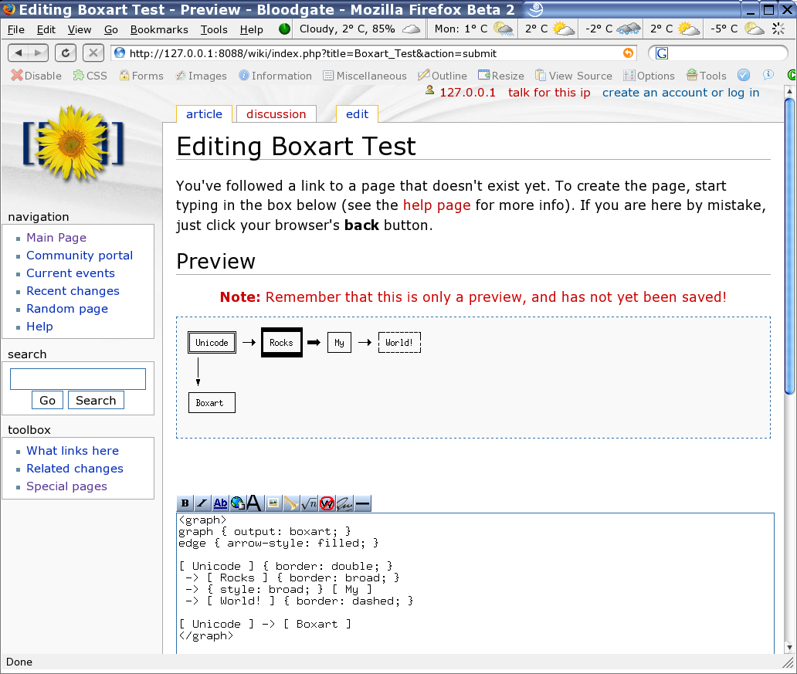Image resolution: width=797 pixels, height=674 pixels.
Task: Open the Bookmarks menu
Action: [159, 29]
